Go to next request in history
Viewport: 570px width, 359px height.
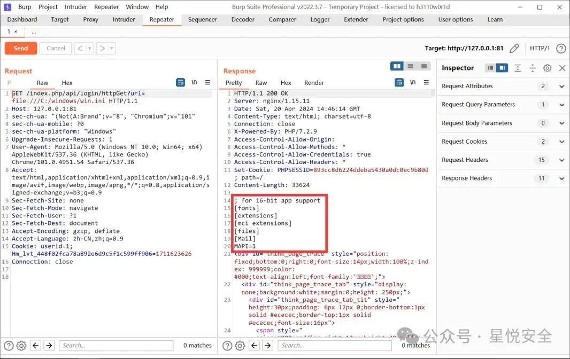[102, 48]
